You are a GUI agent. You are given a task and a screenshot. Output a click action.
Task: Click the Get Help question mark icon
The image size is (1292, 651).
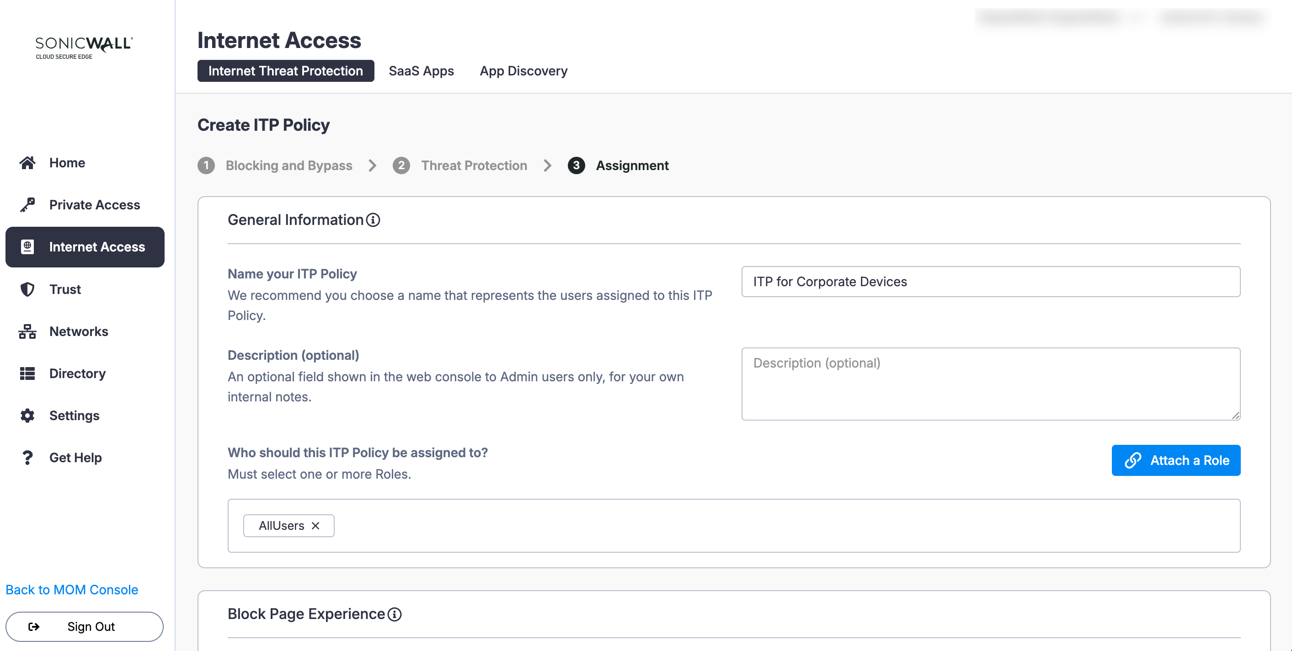tap(27, 458)
